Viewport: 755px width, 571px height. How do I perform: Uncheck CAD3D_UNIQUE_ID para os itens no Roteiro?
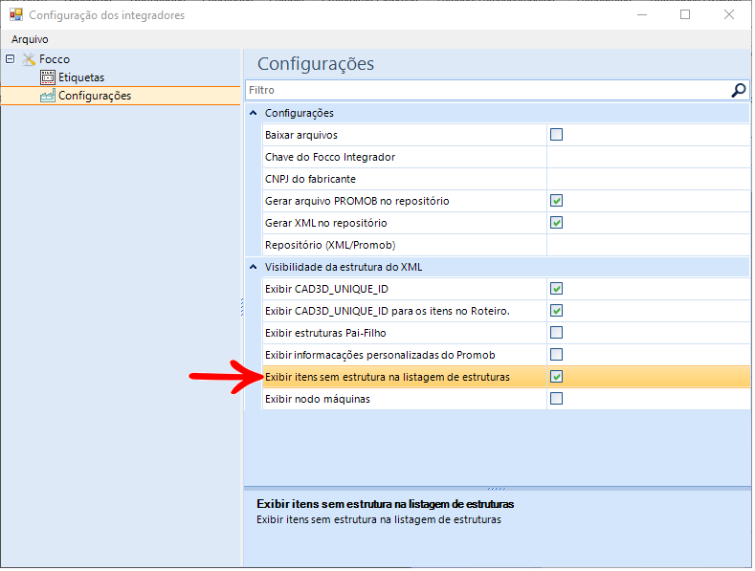(556, 311)
